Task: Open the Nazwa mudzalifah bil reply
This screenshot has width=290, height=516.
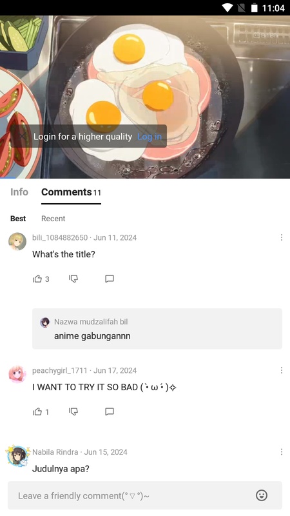Action: [x=157, y=329]
